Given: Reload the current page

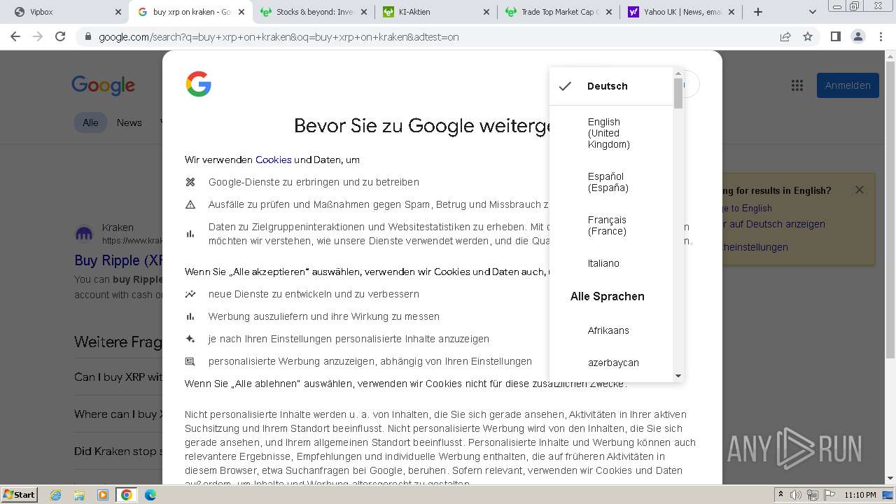Looking at the screenshot, I should click(60, 36).
